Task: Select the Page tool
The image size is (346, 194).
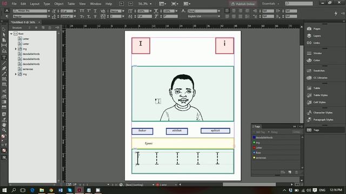Action: [4, 40]
